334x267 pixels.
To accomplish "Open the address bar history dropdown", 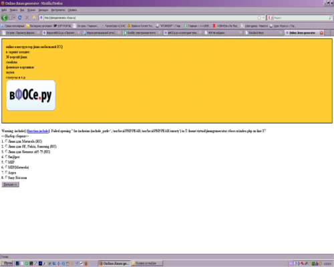I will click(263, 17).
